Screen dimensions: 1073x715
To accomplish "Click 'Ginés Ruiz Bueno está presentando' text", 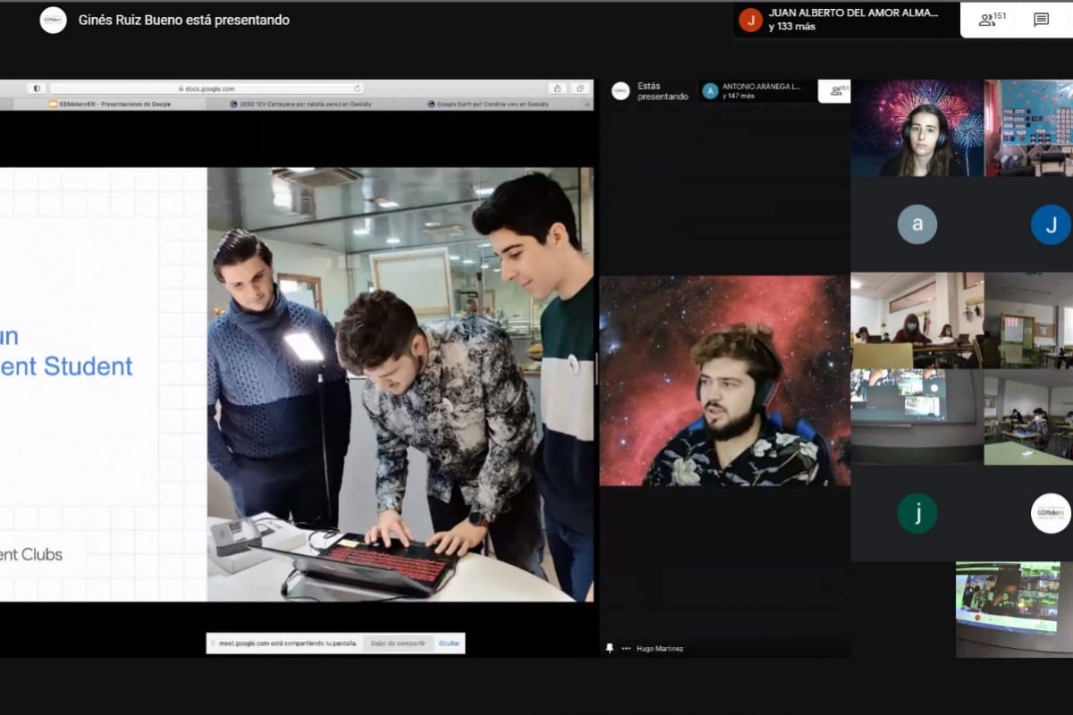I will (184, 20).
